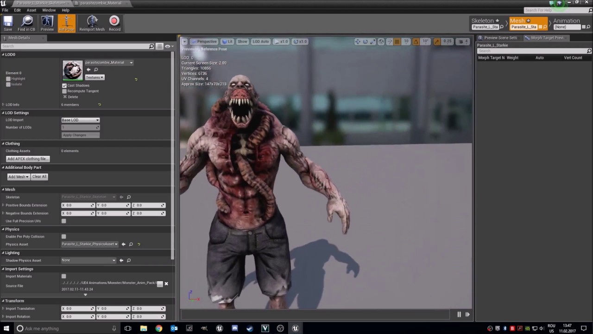Image resolution: width=593 pixels, height=334 pixels.
Task: Open the Asset menu
Action: point(32,10)
